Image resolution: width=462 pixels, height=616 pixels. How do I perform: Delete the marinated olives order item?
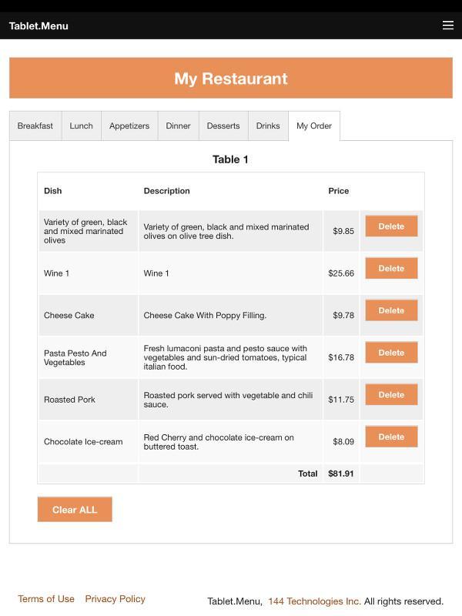coord(390,226)
